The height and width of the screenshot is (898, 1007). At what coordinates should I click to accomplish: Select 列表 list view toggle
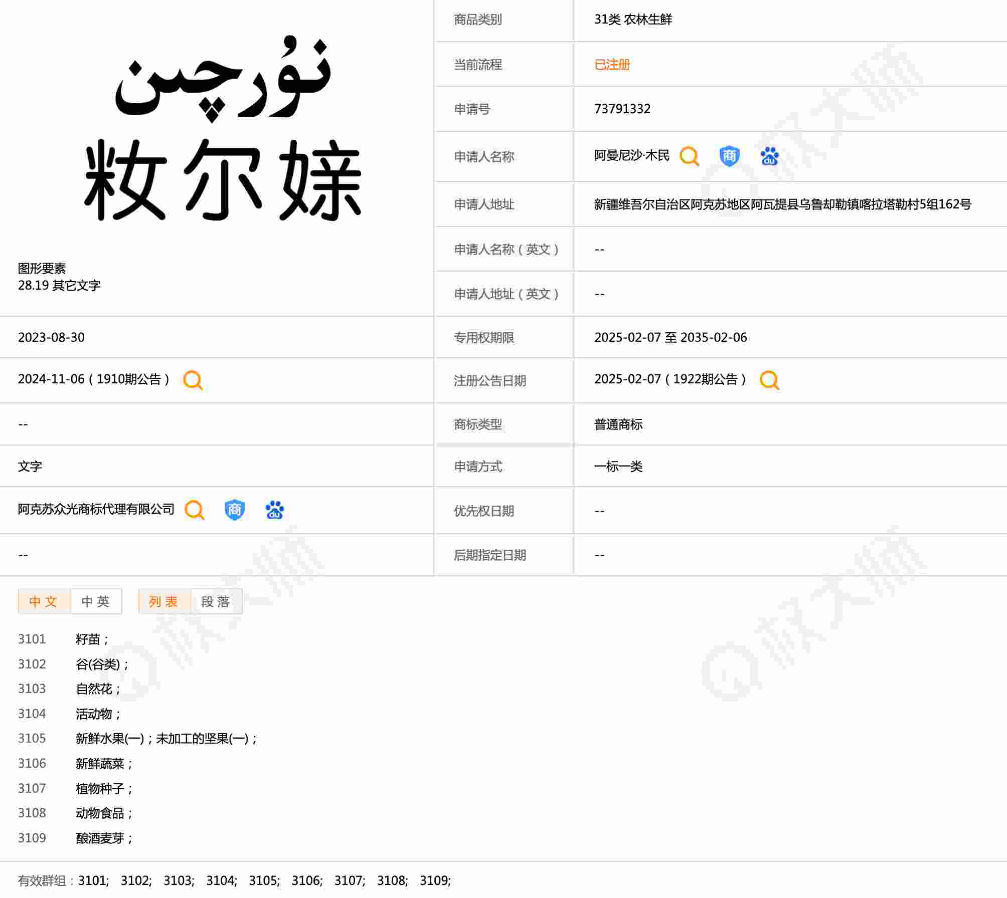point(163,601)
